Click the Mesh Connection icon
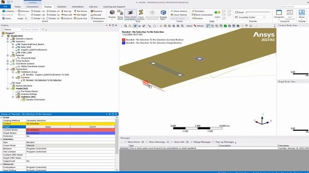309x173 pixels. [193, 15]
